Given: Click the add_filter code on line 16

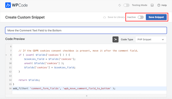Looking at the screenshot, I should (64, 88).
